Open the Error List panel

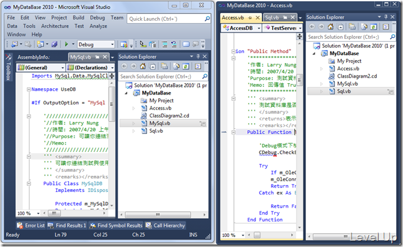tap(31, 226)
